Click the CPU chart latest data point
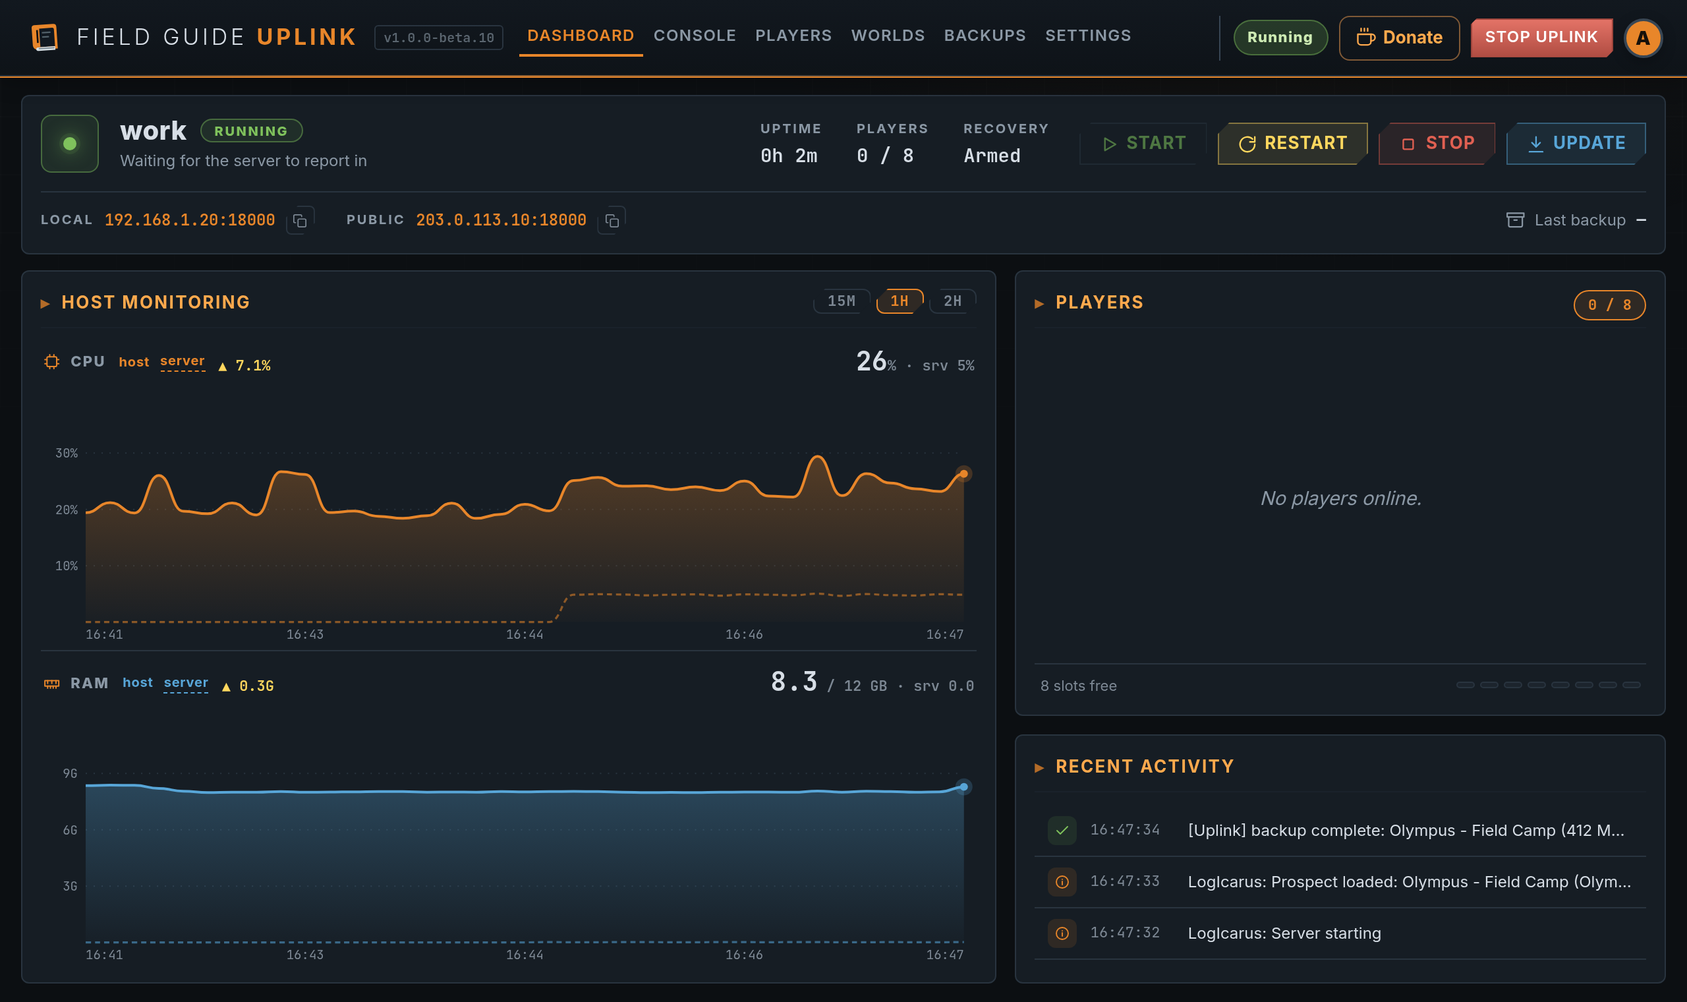This screenshot has width=1687, height=1002. 963,474
